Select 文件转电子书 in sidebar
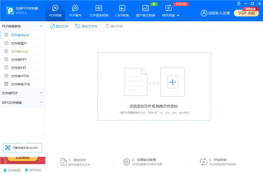263x174 pixels. (23, 84)
